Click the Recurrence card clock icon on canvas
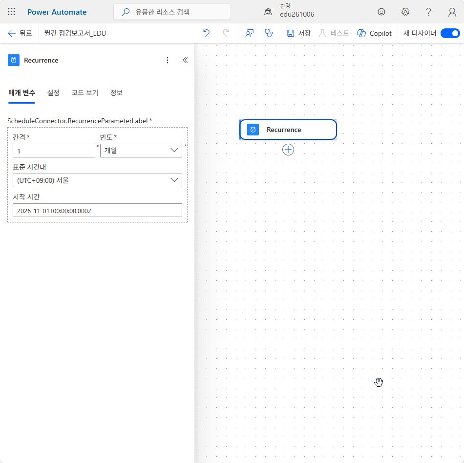Image resolution: width=464 pixels, height=463 pixels. [x=253, y=130]
